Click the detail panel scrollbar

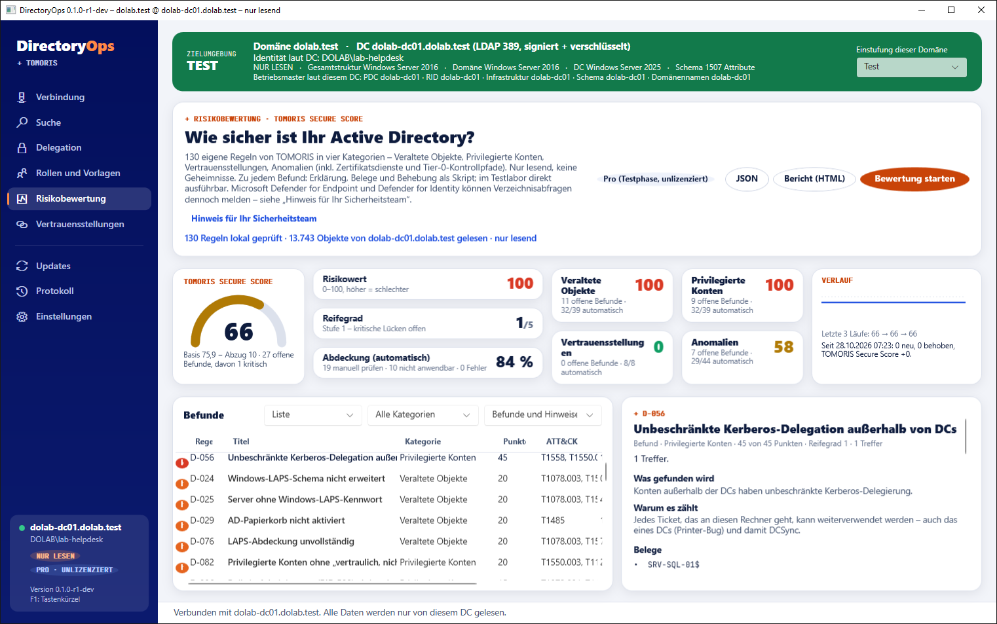[966, 437]
